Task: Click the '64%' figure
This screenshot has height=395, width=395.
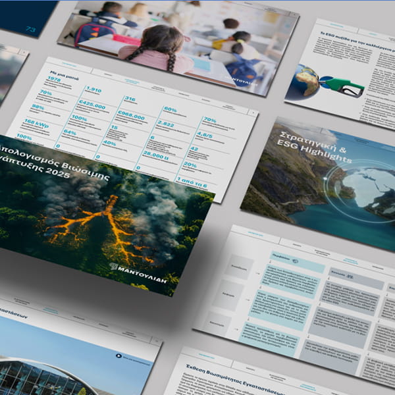Action: tap(70, 132)
